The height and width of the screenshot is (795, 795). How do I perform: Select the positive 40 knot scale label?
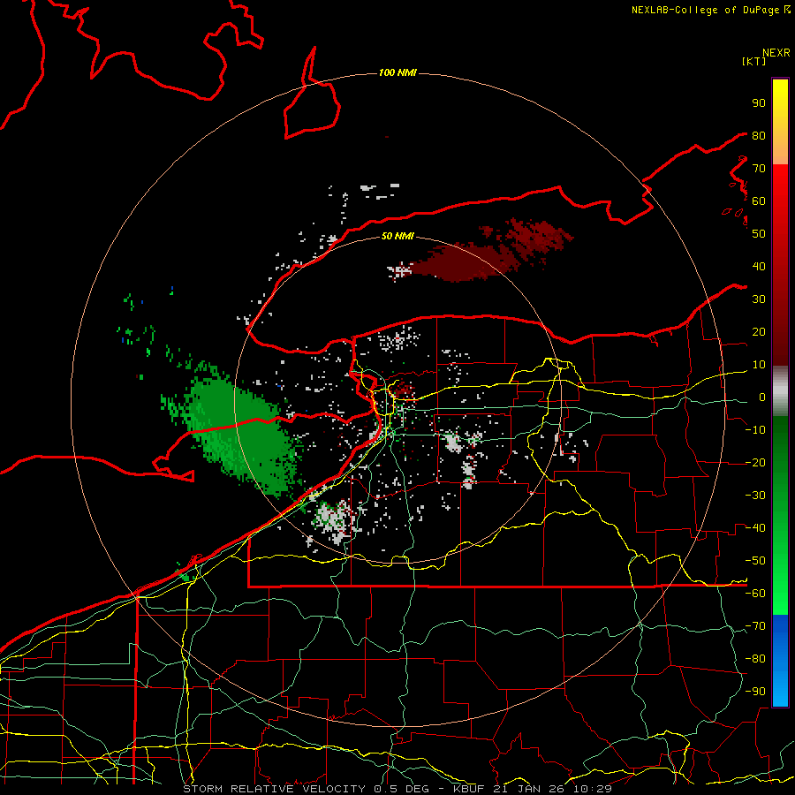(x=759, y=266)
